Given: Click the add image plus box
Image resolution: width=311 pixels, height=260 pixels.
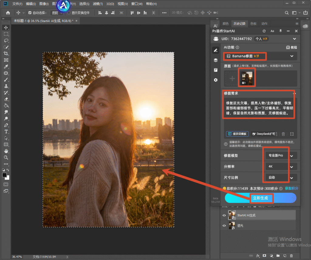Looking at the screenshot, I should coord(232,79).
